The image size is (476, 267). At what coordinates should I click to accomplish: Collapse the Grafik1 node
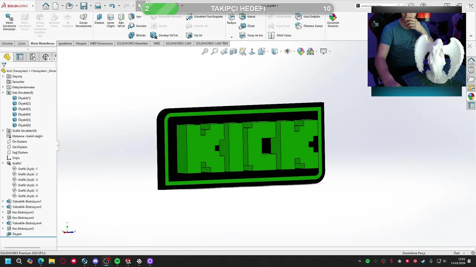[x=3, y=163]
